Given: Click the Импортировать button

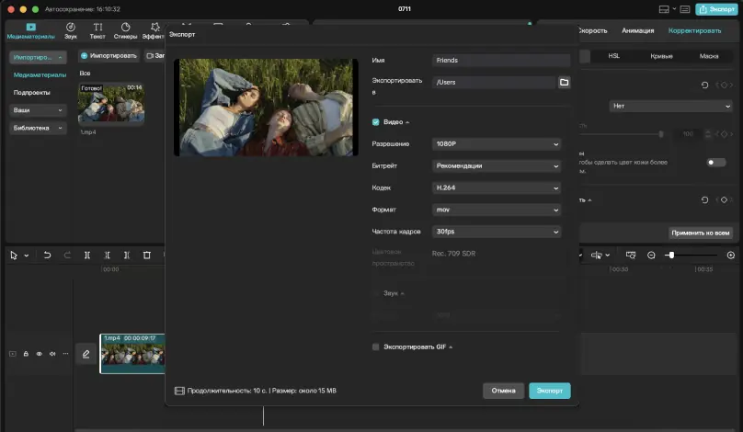Looking at the screenshot, I should [109, 56].
